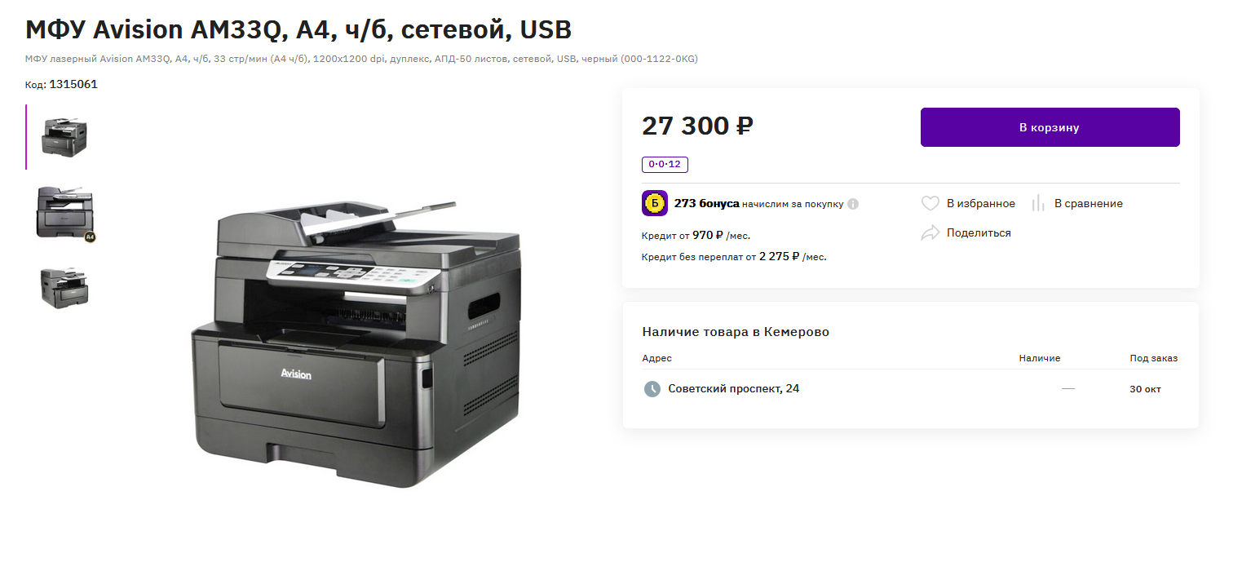
Task: Open the Советский проспект, 24 store address
Action: tap(734, 389)
